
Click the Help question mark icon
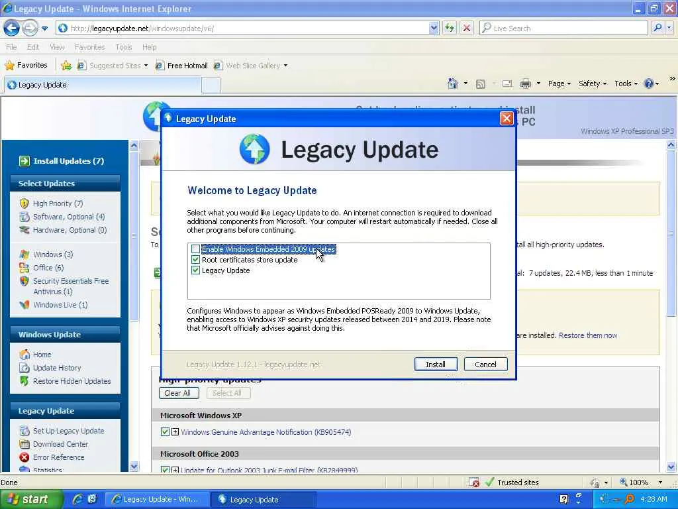(649, 84)
